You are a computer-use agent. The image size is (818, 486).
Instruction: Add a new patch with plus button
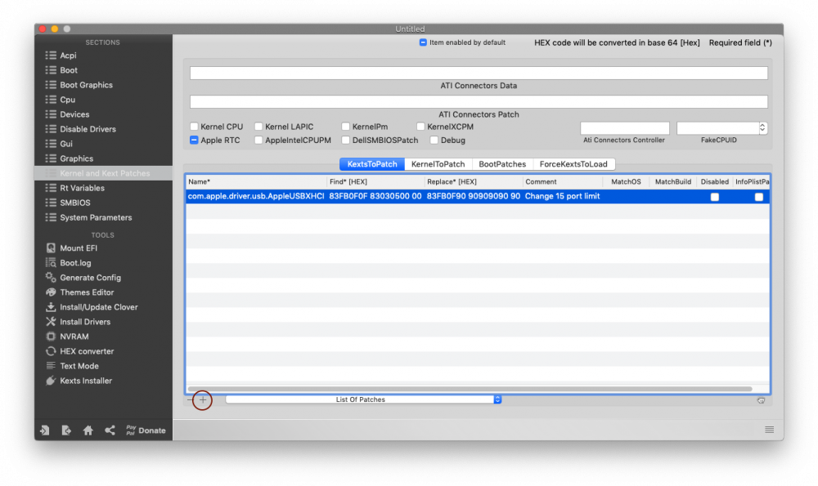[x=202, y=400]
